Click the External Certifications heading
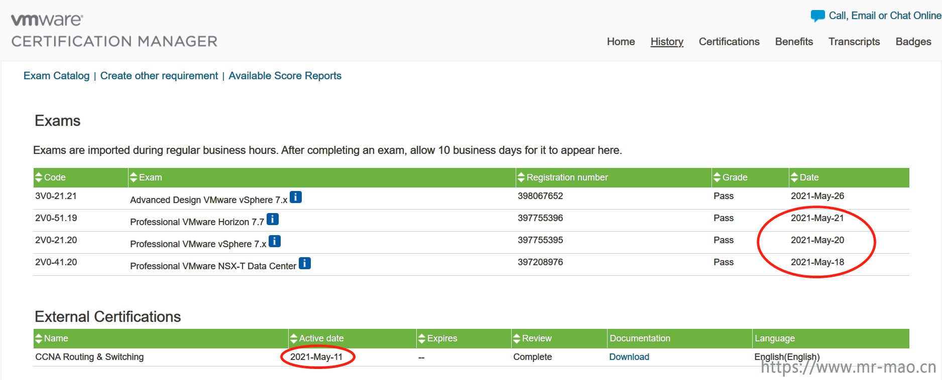Viewport: 942px width, 380px height. [x=108, y=317]
